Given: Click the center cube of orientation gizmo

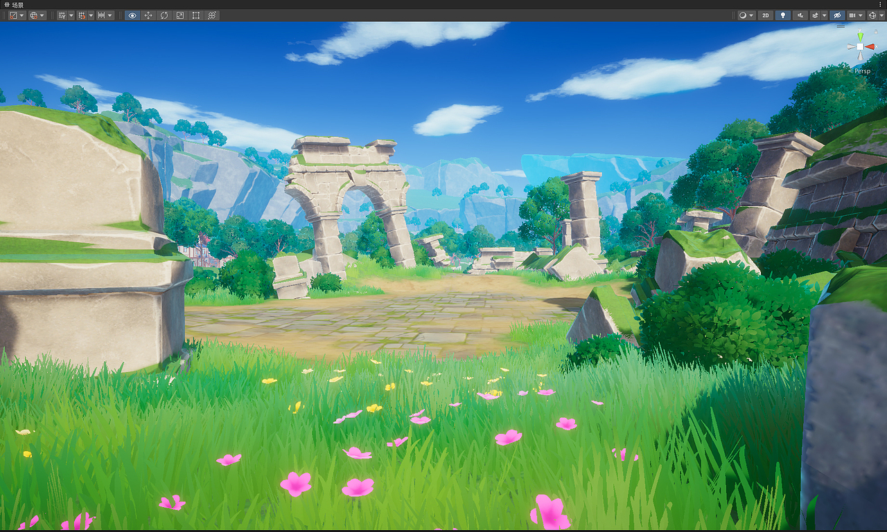Looking at the screenshot, I should (x=860, y=46).
